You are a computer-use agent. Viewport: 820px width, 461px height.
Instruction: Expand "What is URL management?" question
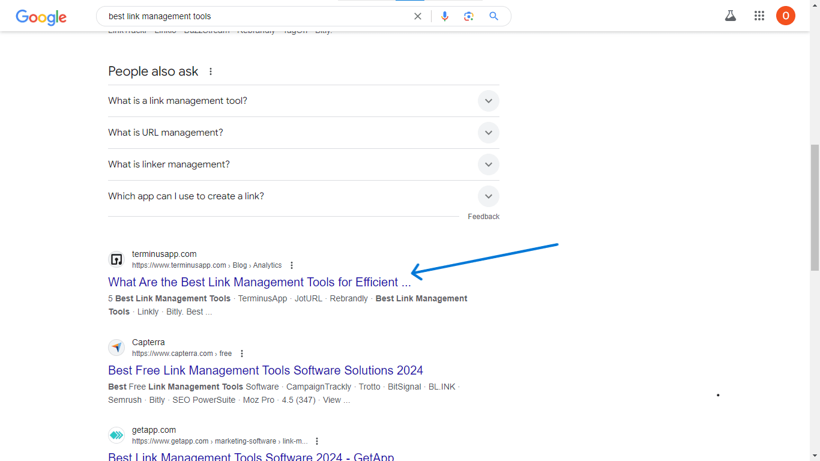(488, 133)
